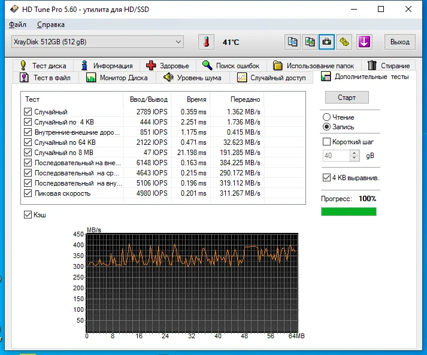Click the thermometer temperature icon
Viewport: 427px width, 355px height.
click(206, 42)
